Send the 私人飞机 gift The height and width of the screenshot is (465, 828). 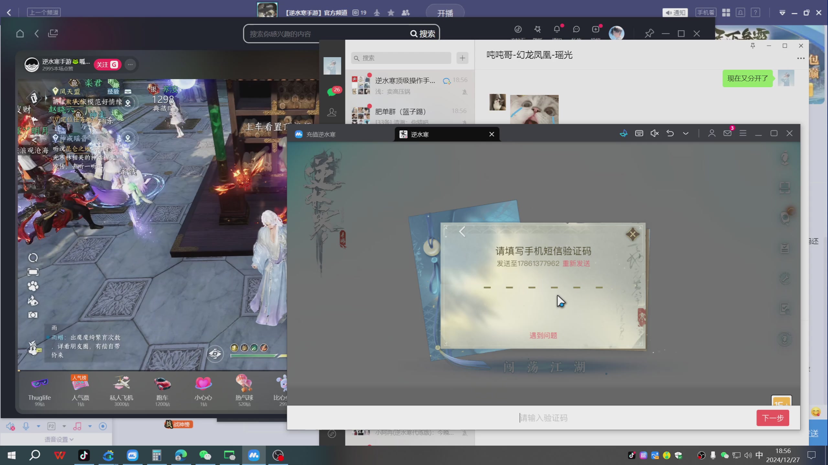121,390
